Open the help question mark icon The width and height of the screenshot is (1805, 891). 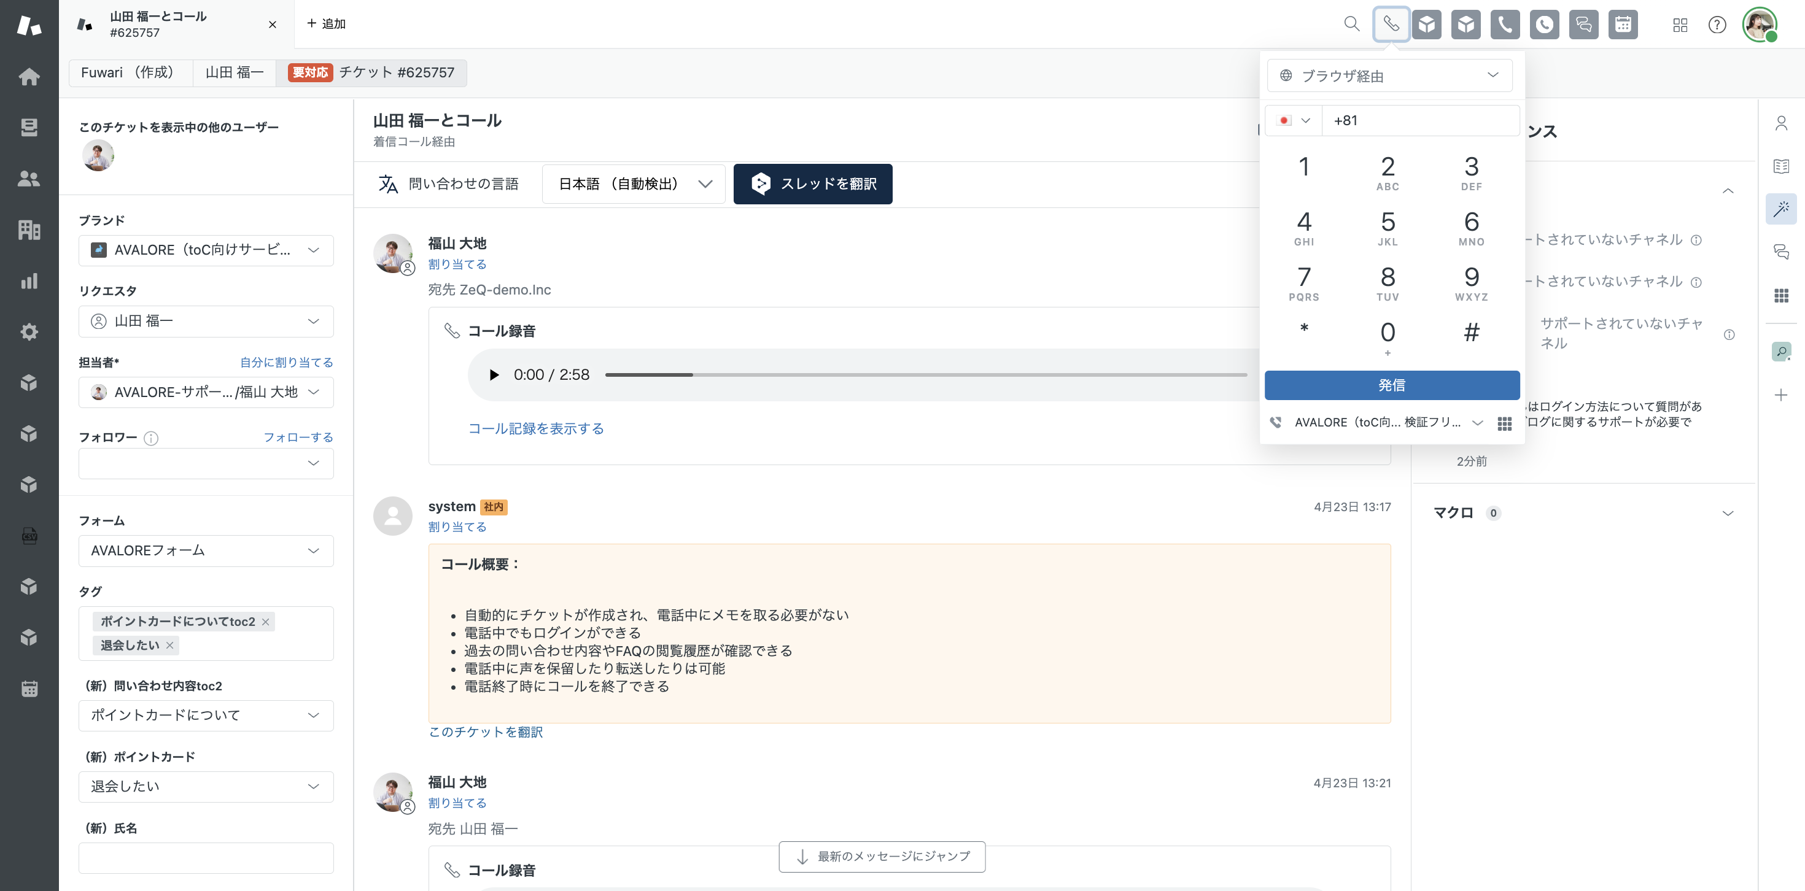1717,25
